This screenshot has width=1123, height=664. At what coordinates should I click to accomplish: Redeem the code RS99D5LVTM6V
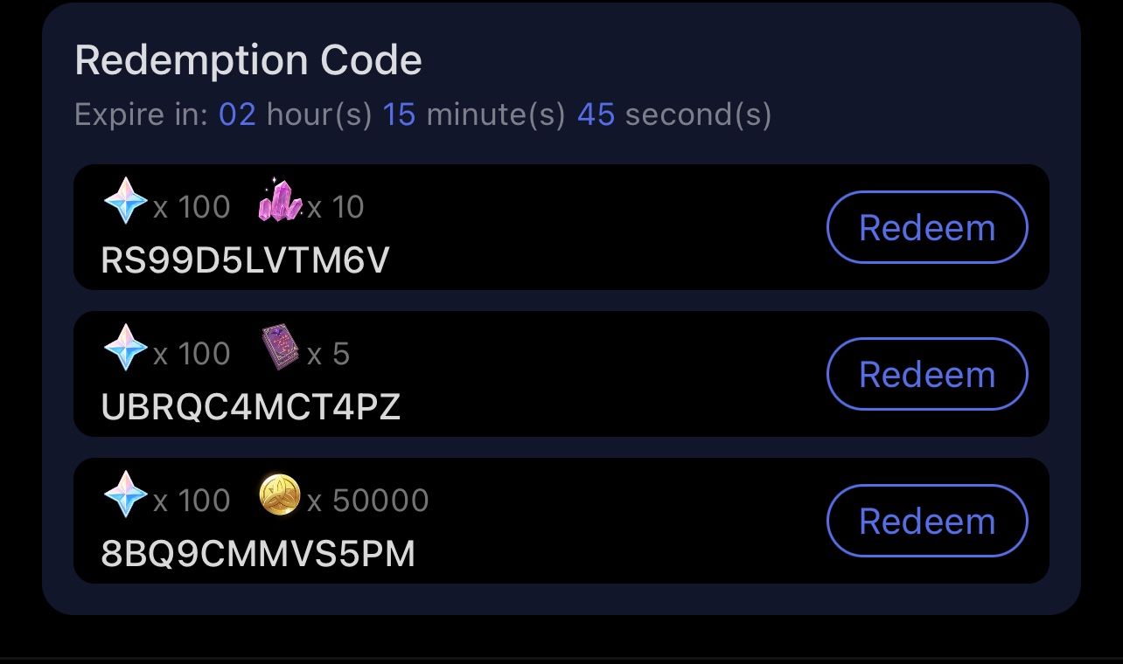[x=926, y=227]
